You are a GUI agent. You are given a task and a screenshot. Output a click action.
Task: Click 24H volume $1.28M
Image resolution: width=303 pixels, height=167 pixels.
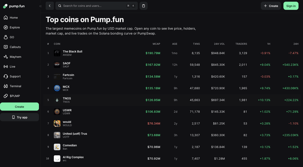[219, 159]
